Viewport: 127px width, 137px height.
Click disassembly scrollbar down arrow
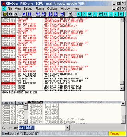[122, 88]
